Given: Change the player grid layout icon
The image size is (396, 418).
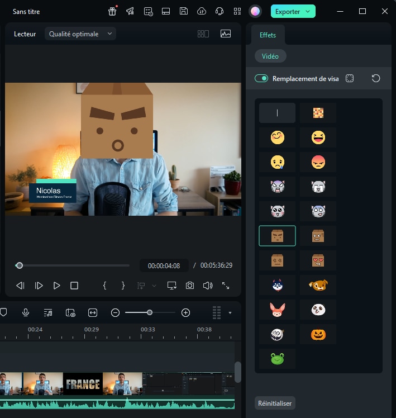Looking at the screenshot, I should point(203,34).
